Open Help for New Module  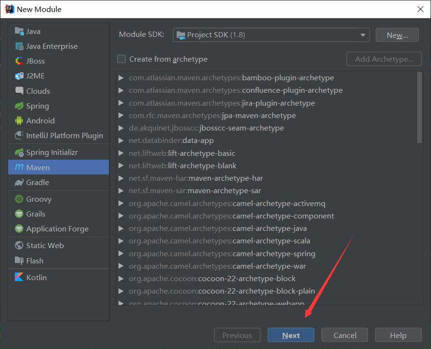pos(398,335)
